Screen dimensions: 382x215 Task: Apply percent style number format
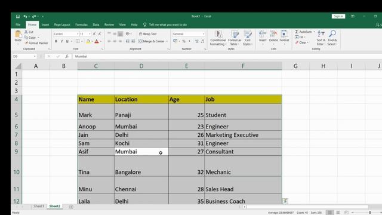(184, 41)
